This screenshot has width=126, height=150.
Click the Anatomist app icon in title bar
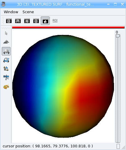click(4, 4)
